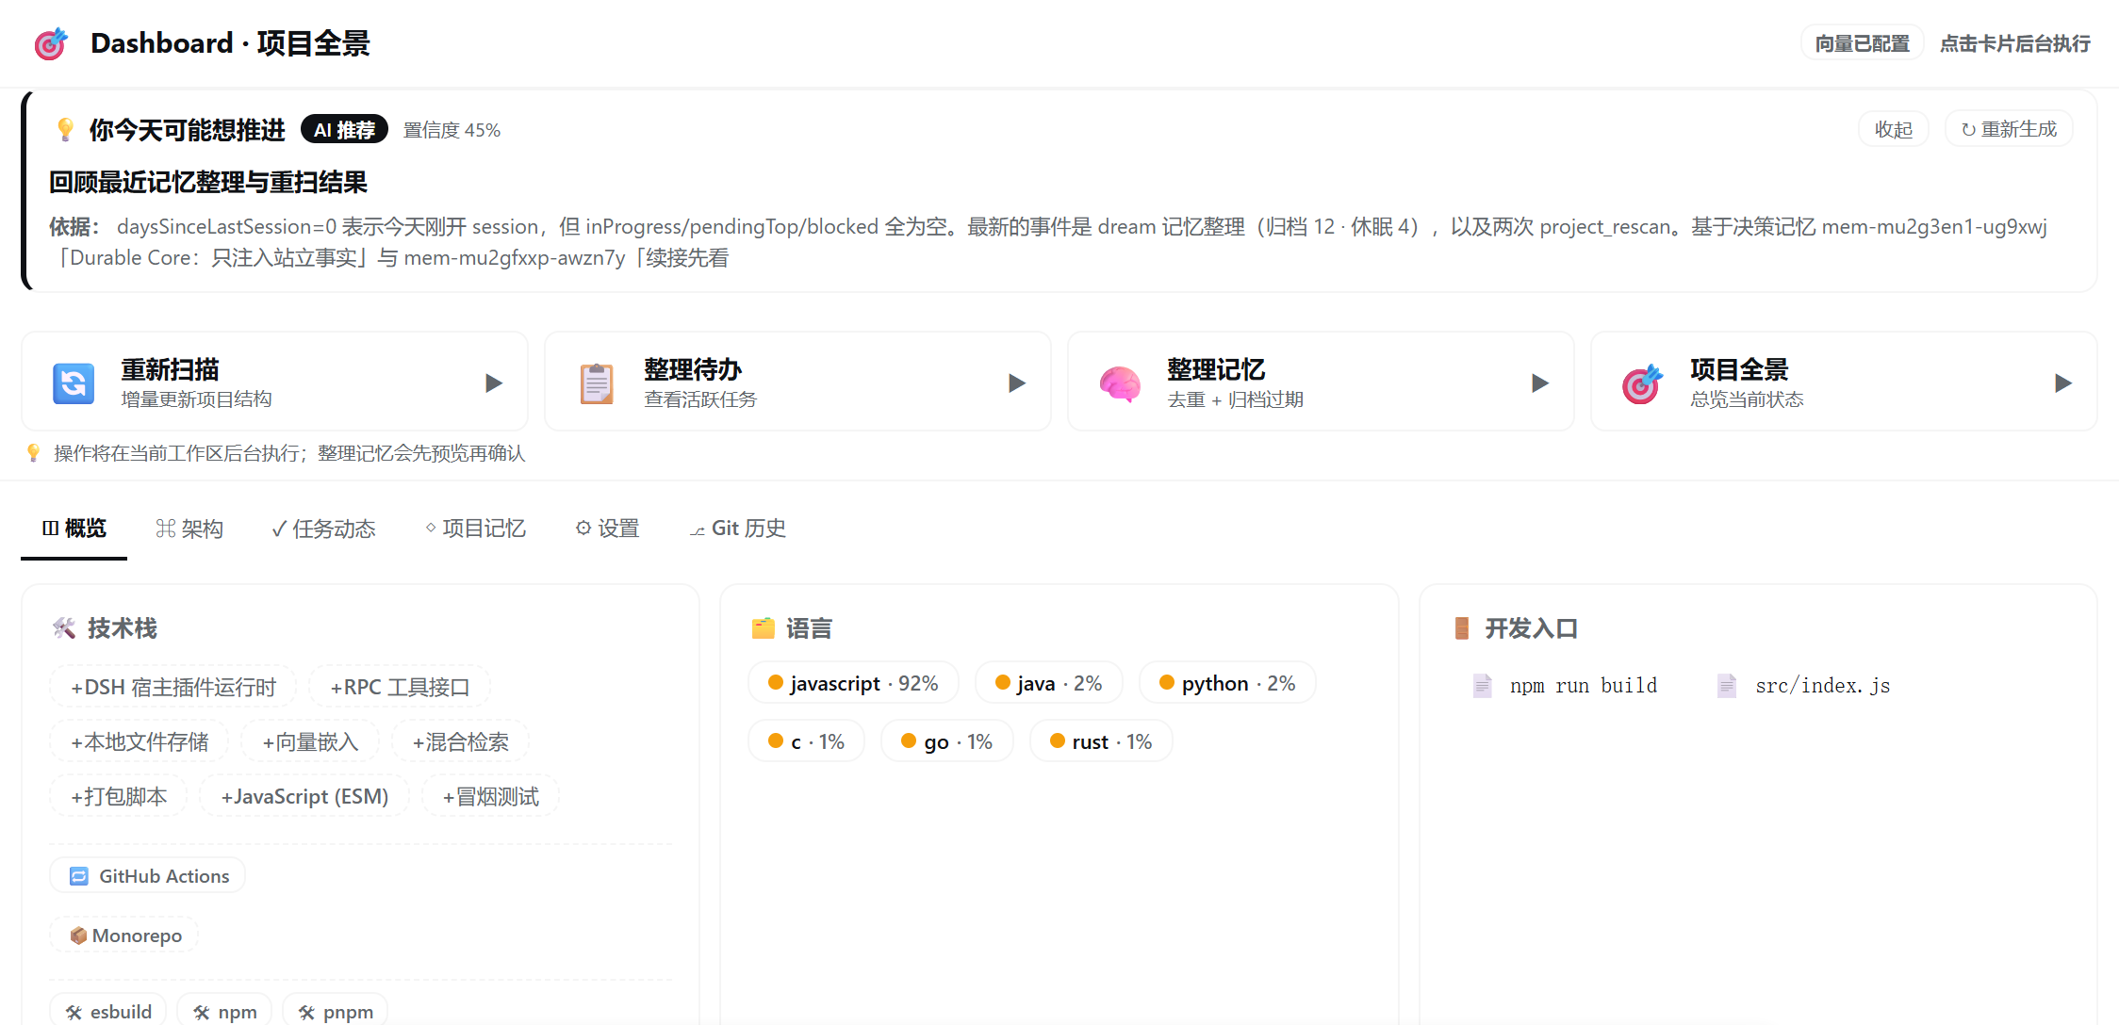Image resolution: width=2119 pixels, height=1025 pixels.
Task: Click the Monorepo package icon
Action: [79, 936]
